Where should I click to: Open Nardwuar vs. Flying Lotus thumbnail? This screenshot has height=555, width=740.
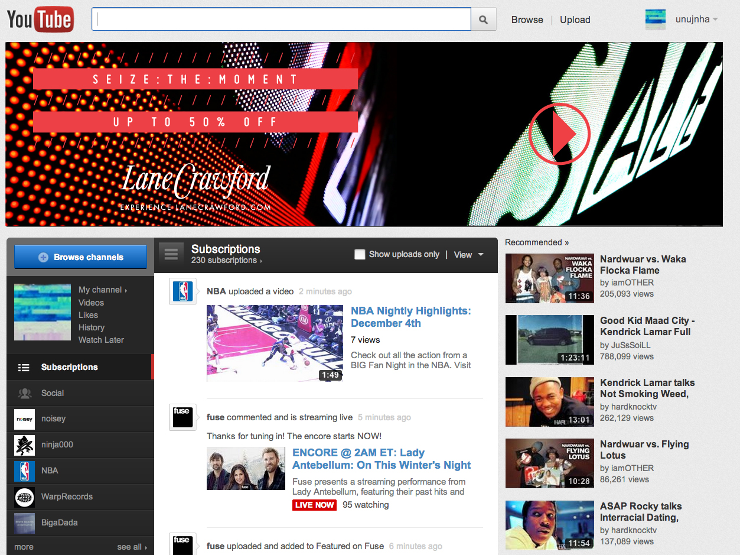(x=550, y=463)
